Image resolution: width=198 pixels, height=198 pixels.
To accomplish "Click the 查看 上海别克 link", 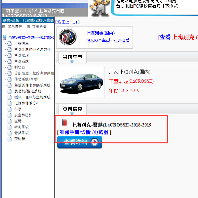I will coord(178,37).
